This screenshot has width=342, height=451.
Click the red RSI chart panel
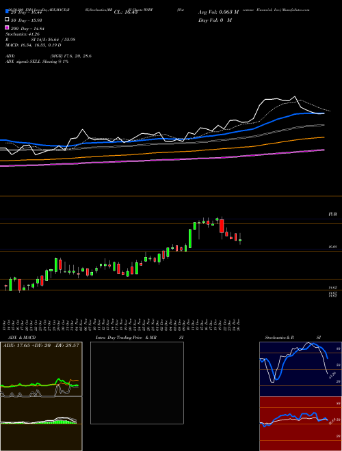click(300, 424)
